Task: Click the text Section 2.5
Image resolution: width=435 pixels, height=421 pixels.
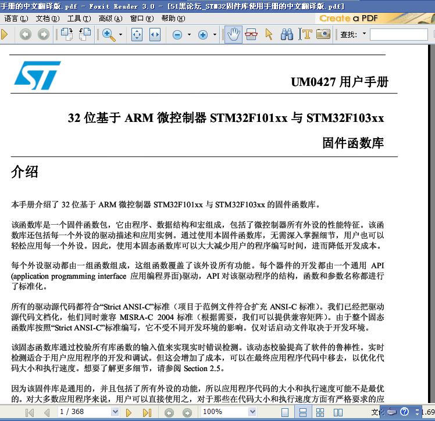Action: 202,368
